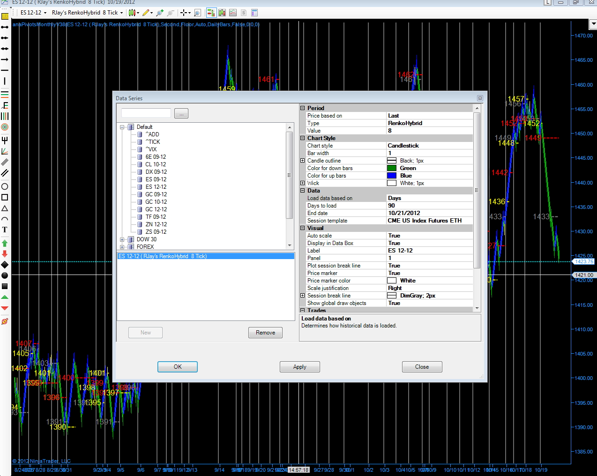This screenshot has width=597, height=476.
Task: Click the Remove button
Action: 265,333
